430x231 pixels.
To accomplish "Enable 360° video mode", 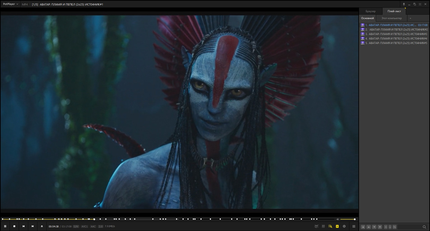I will pyautogui.click(x=316, y=226).
